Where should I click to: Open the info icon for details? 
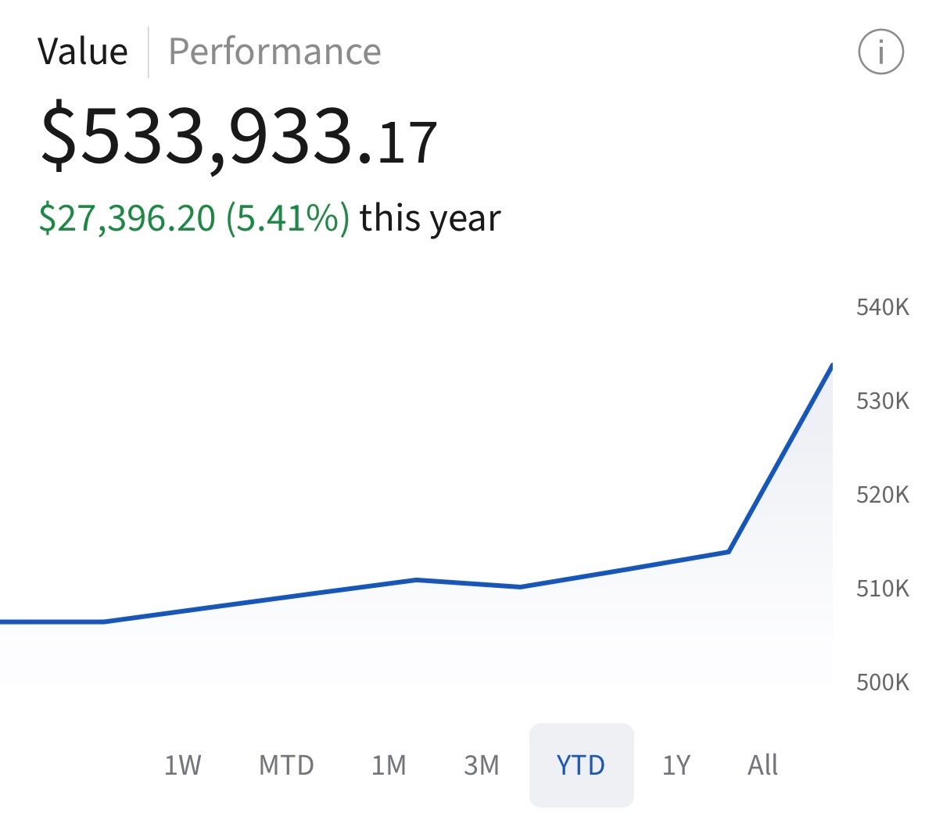(880, 52)
